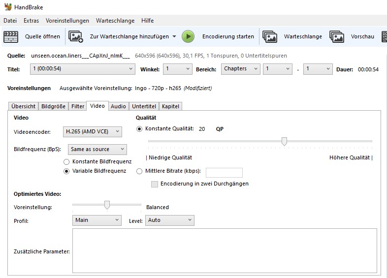The height and width of the screenshot is (278, 387).
Task: Check Encodierung in zwei Durchgängen
Action: click(x=155, y=184)
